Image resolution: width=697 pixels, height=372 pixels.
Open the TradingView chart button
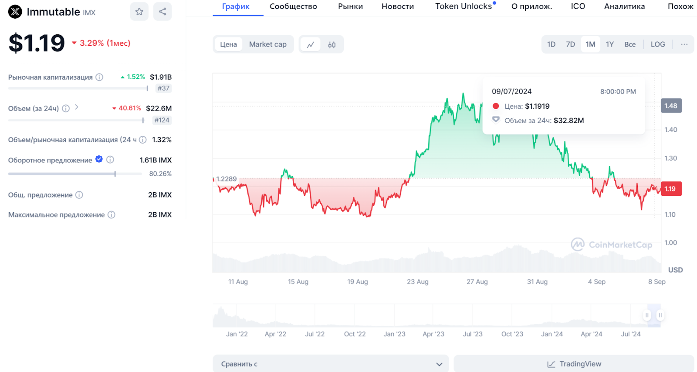(574, 364)
